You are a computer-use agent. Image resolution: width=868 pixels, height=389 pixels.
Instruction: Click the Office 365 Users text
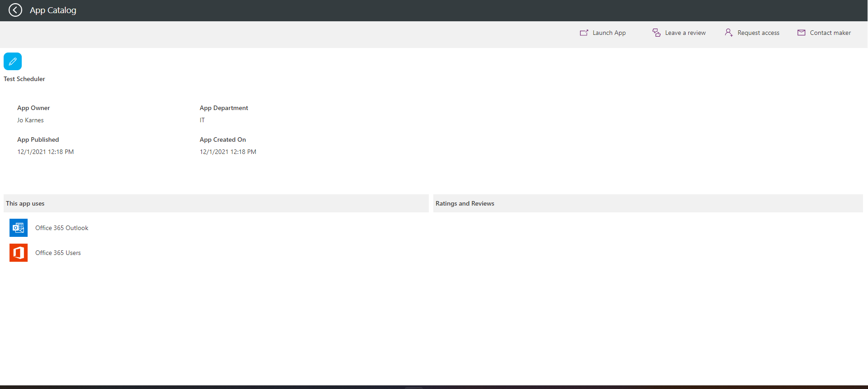point(58,253)
